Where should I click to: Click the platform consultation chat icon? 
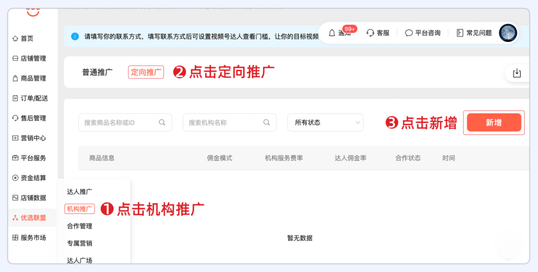(409, 33)
